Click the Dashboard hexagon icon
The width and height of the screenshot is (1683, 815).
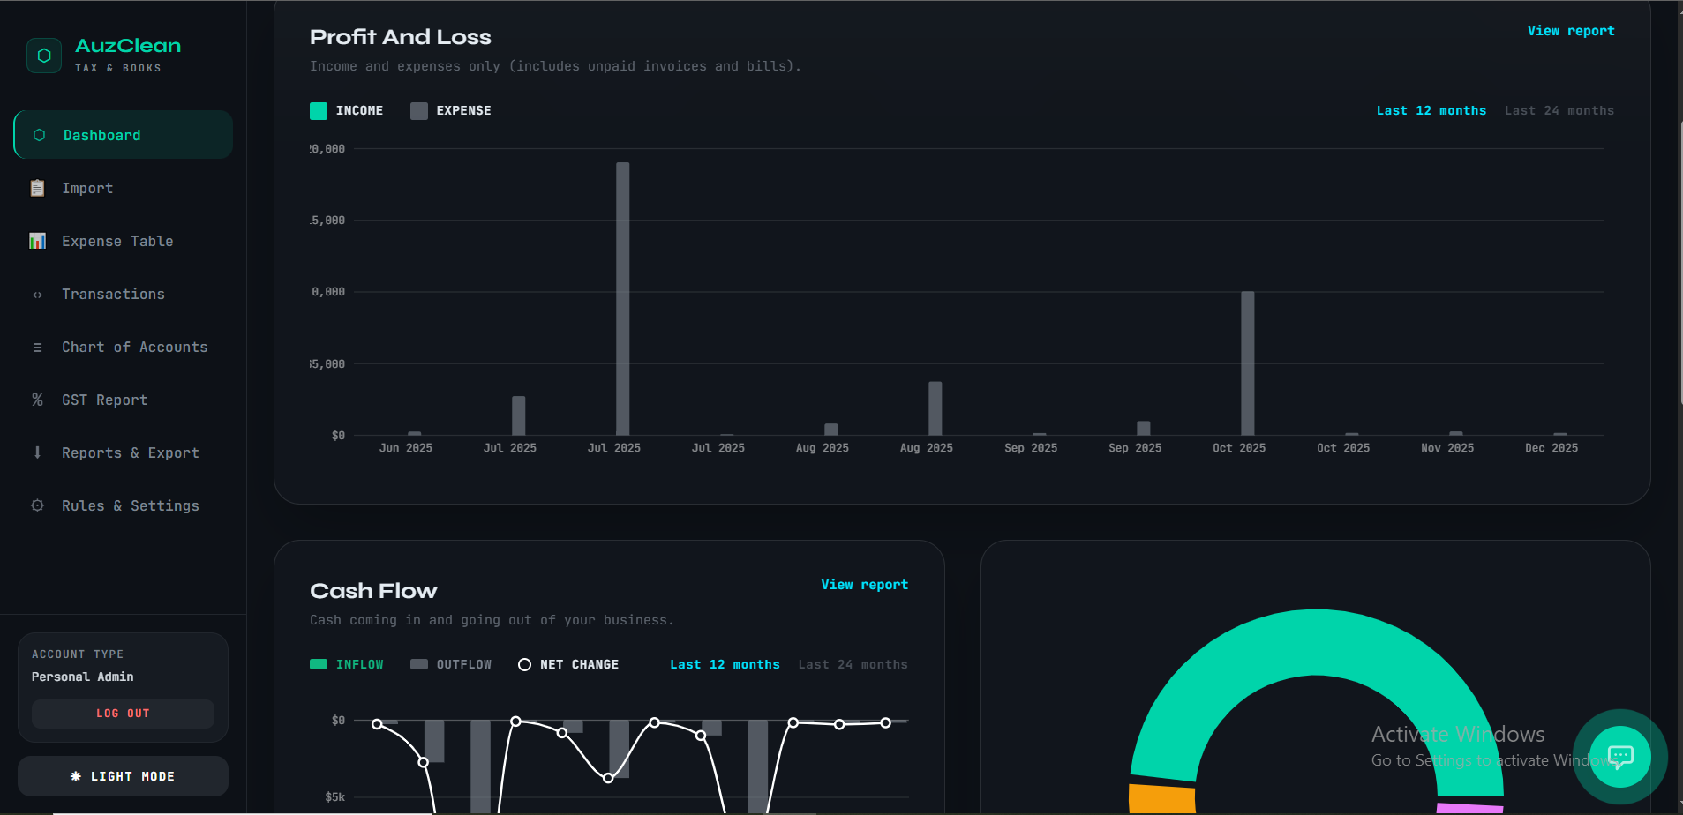pos(39,135)
